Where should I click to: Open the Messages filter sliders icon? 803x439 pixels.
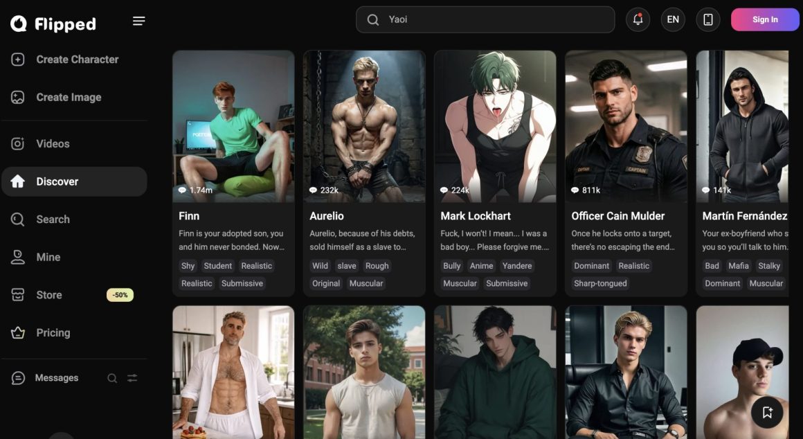pyautogui.click(x=132, y=378)
